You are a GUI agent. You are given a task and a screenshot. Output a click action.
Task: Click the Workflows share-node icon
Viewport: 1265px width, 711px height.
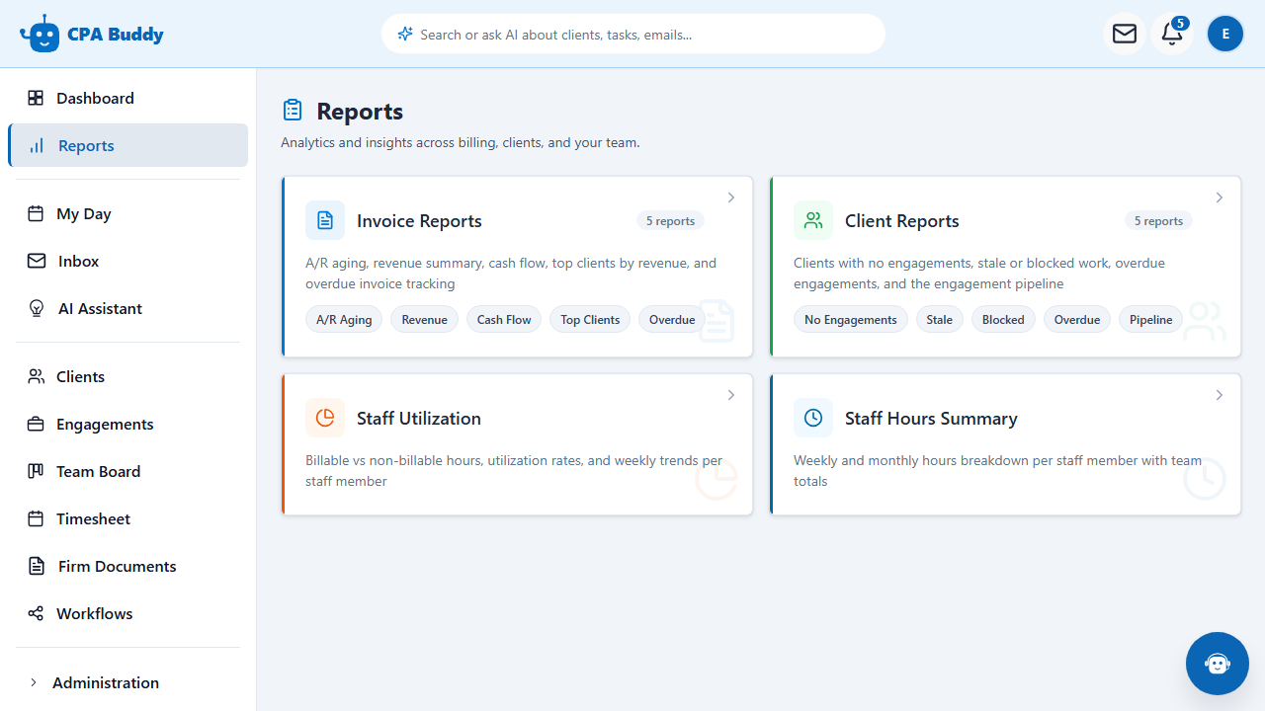coord(36,613)
